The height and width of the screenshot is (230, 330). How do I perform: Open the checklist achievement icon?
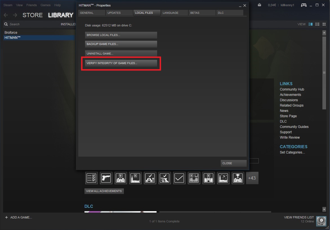click(x=91, y=178)
